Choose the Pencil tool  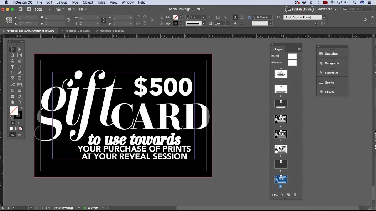[20, 73]
